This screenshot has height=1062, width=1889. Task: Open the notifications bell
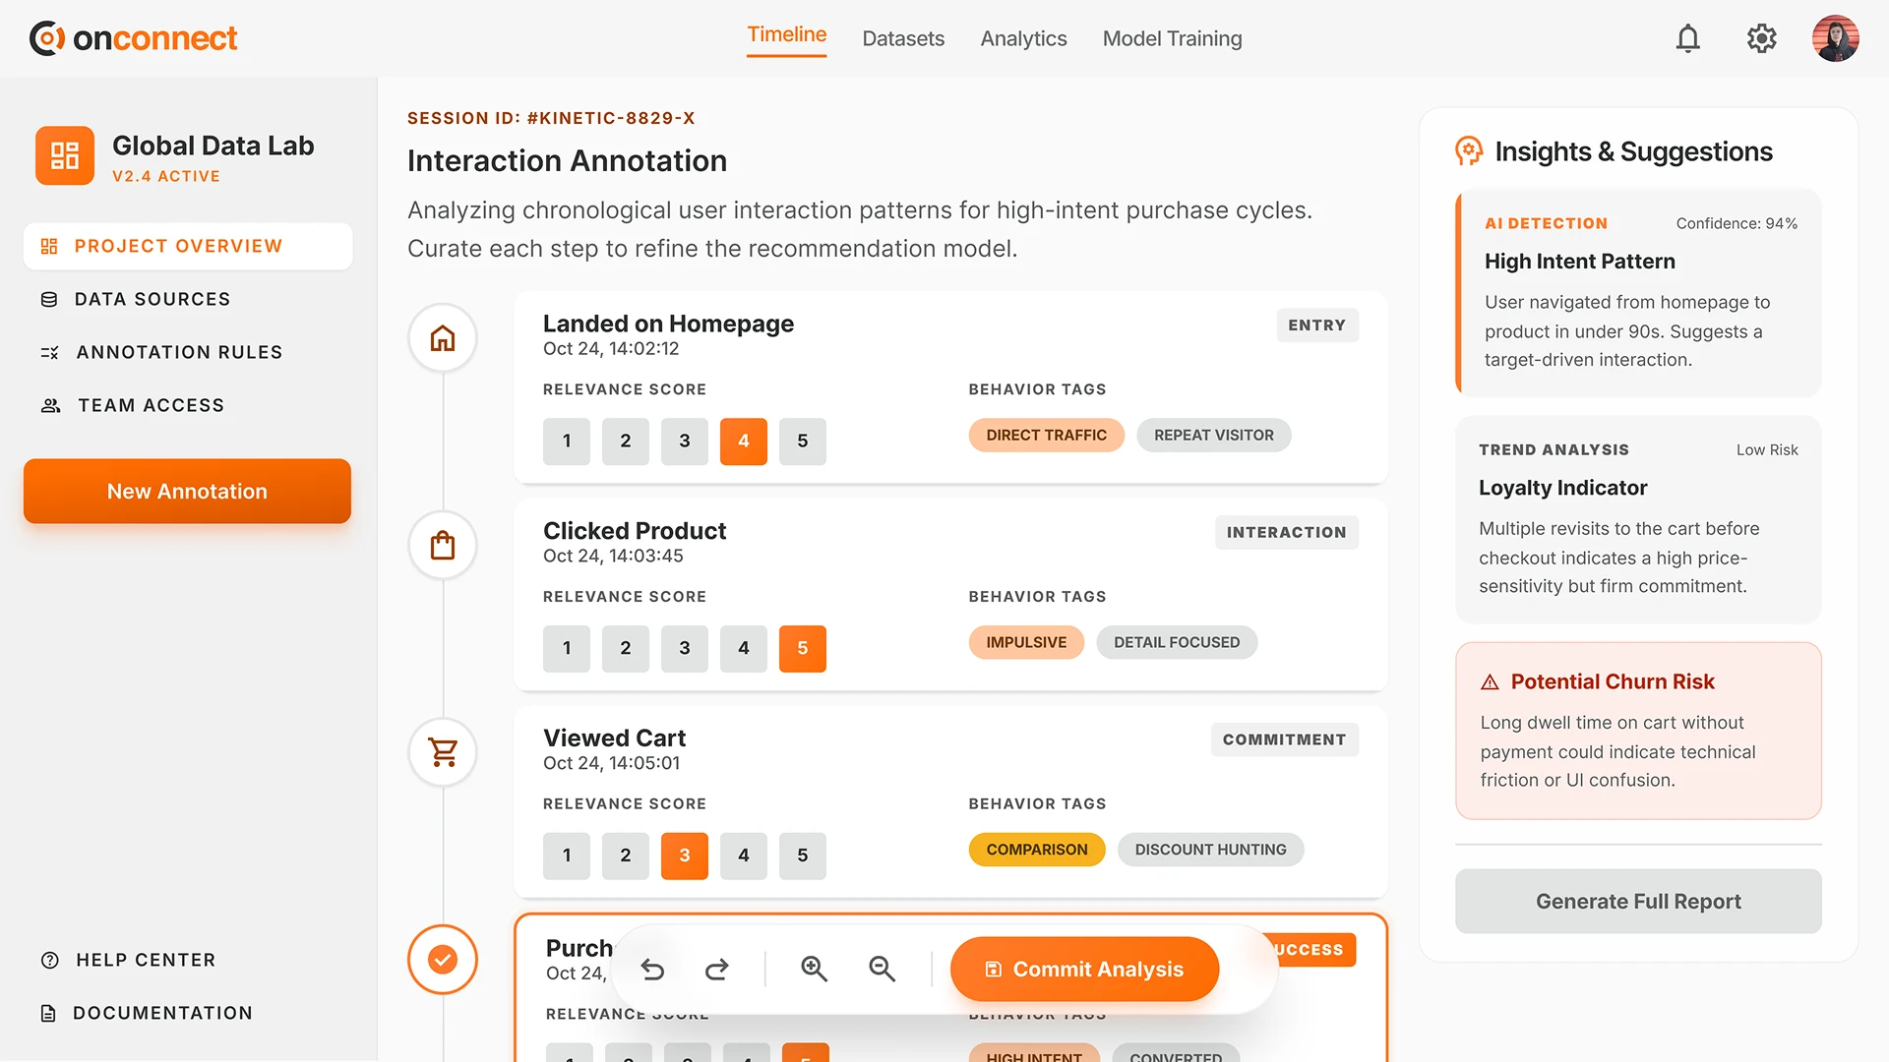click(x=1688, y=38)
